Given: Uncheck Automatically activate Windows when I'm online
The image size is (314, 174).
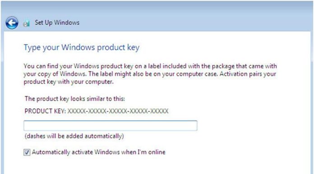Looking at the screenshot, I should click(27, 152).
